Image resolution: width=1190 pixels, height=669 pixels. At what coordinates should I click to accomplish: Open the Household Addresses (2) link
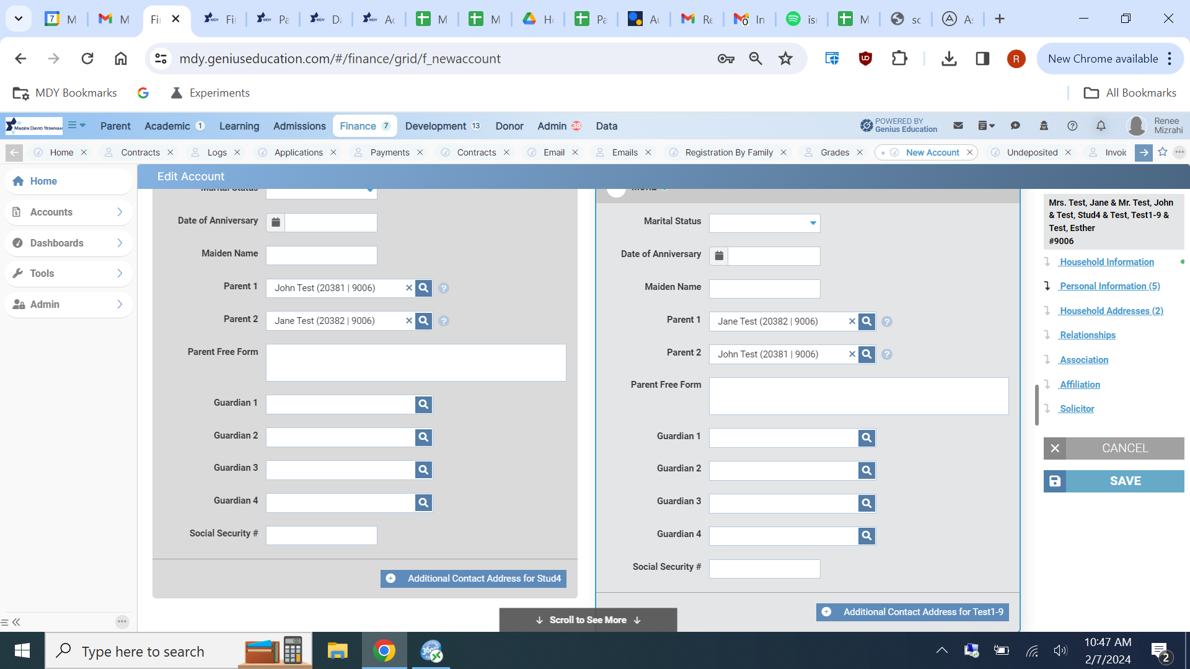1111,311
